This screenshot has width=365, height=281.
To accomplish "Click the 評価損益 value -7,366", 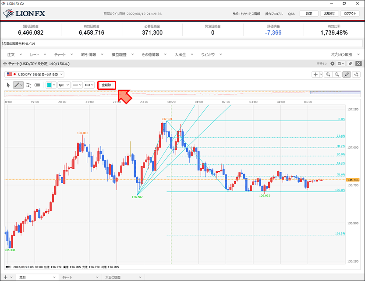I will tap(273, 32).
